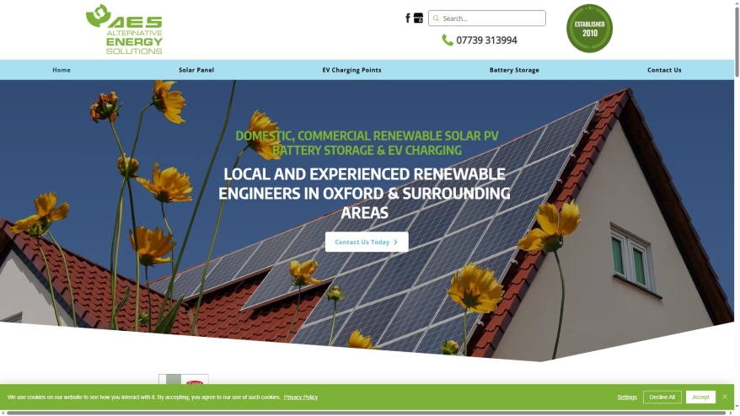Open cookie Settings link

point(627,397)
